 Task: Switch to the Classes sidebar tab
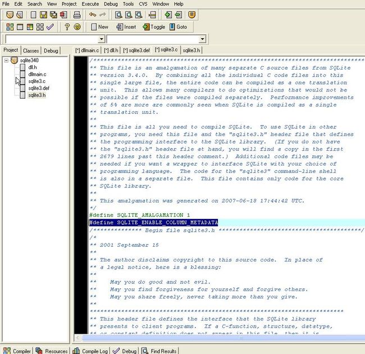31,50
